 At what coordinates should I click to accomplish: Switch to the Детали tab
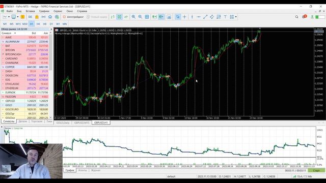coord(23,121)
